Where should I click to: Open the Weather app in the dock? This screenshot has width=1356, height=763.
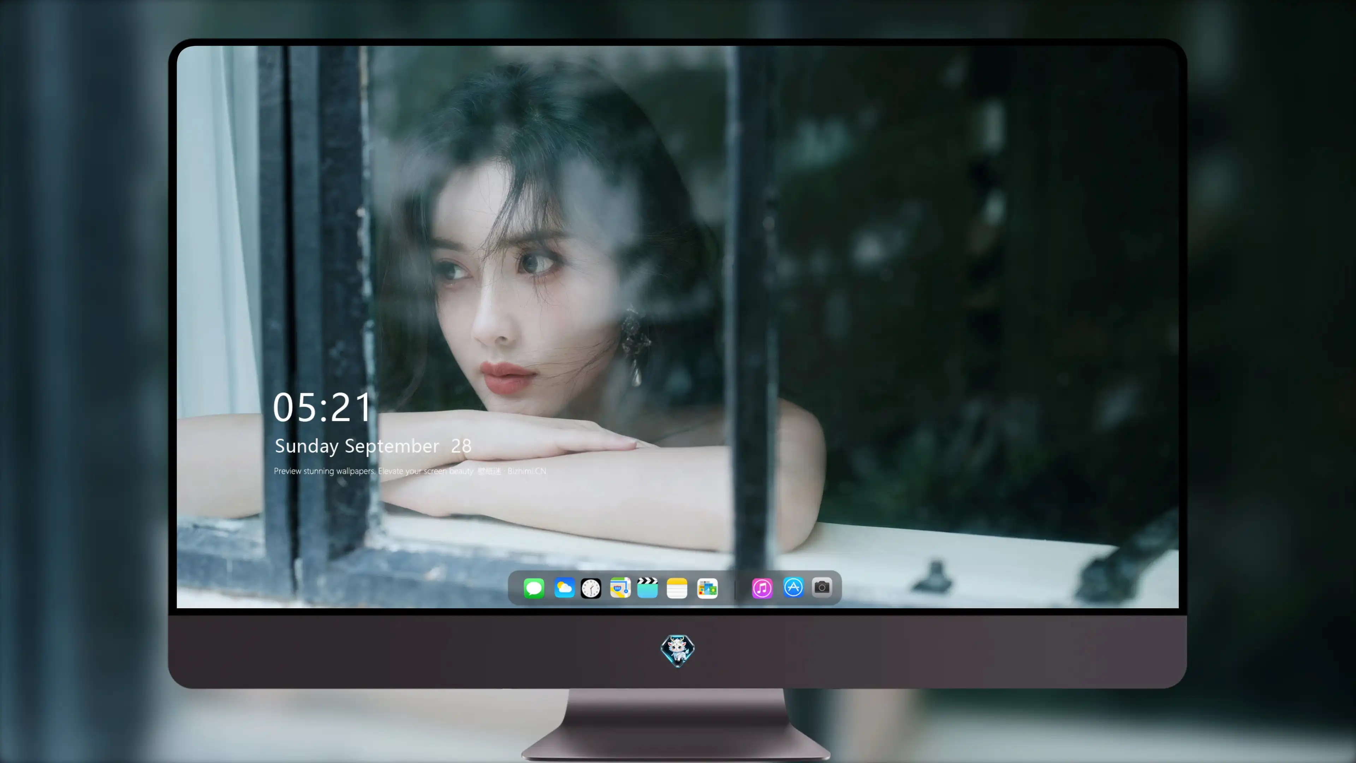tap(564, 588)
